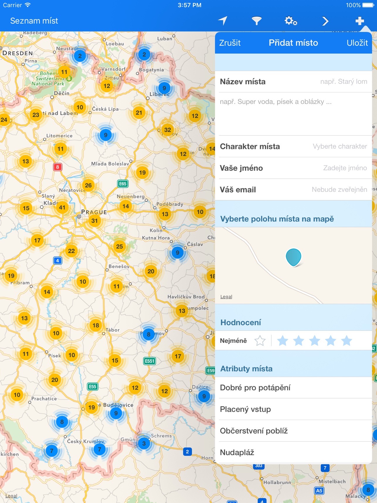Tap the cluster 13 near Humpolec
The height and width of the screenshot is (503, 377).
pyautogui.click(x=182, y=311)
